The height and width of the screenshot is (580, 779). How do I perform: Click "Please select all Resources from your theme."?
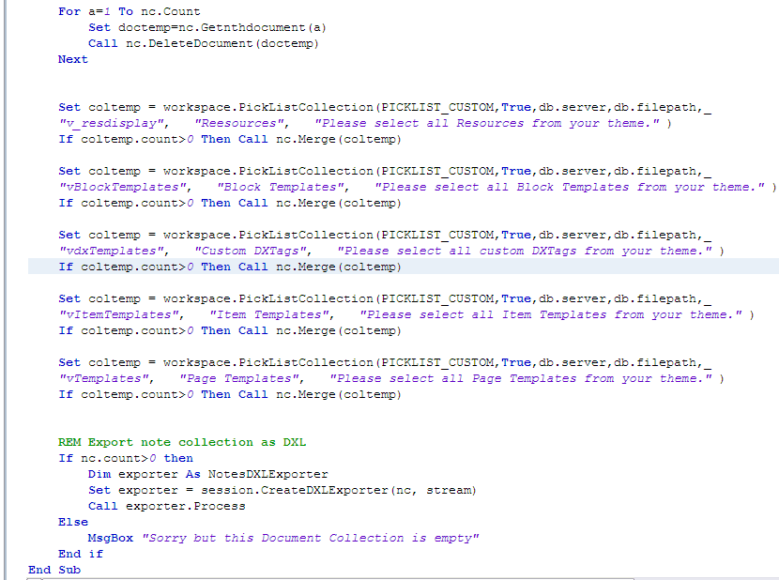tap(488, 123)
